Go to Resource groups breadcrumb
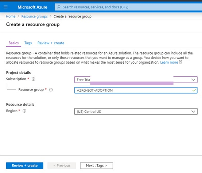 tap(34, 16)
